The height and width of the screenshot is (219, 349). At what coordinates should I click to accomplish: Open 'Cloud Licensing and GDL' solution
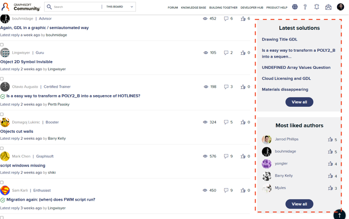[x=286, y=79]
